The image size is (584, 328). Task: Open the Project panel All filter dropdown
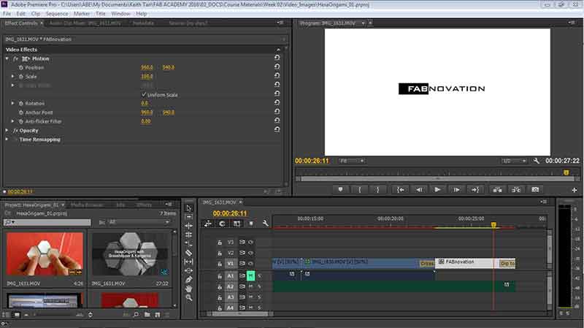coord(139,222)
